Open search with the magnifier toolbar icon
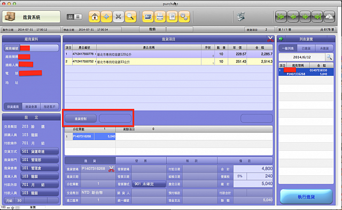Screen dimensions: 342x210 130,17
